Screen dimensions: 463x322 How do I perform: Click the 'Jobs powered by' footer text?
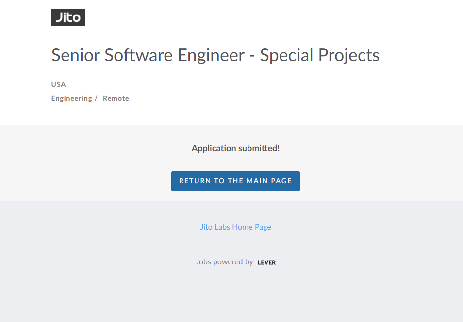pyautogui.click(x=224, y=262)
